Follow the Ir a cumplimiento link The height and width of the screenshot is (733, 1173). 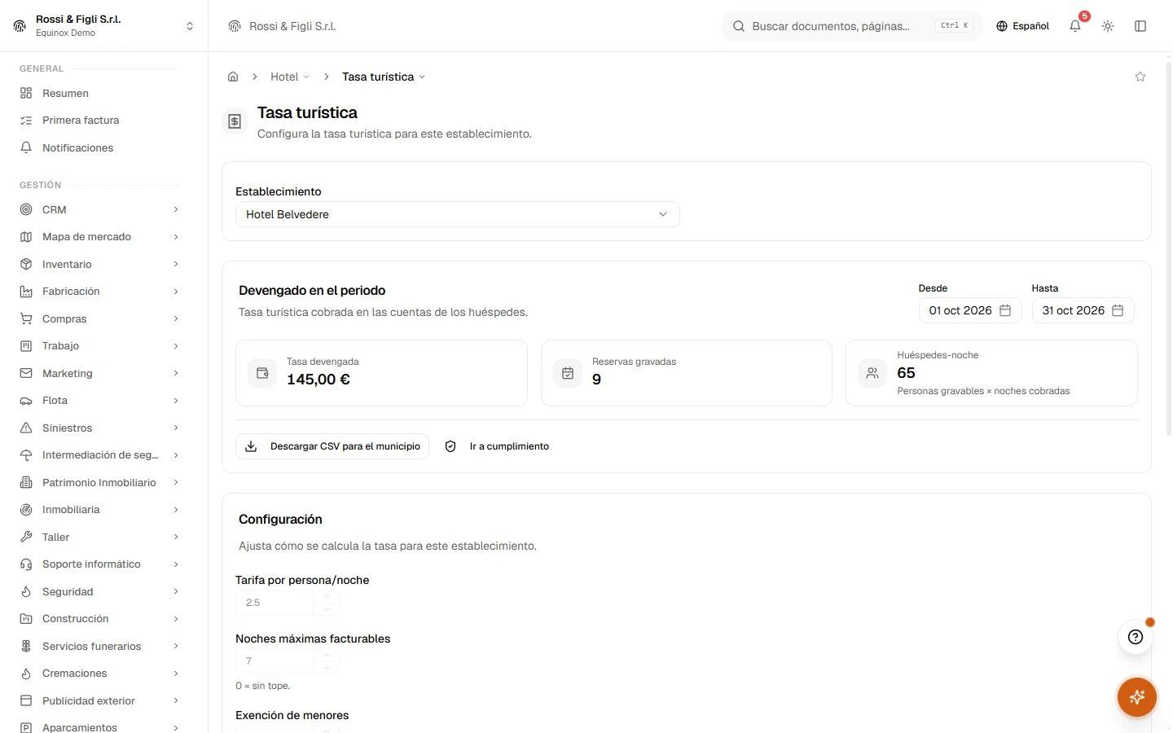[497, 446]
